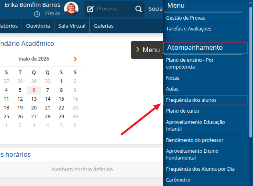Select May 19 in the calendar
The image size is (253, 186).
(20, 108)
